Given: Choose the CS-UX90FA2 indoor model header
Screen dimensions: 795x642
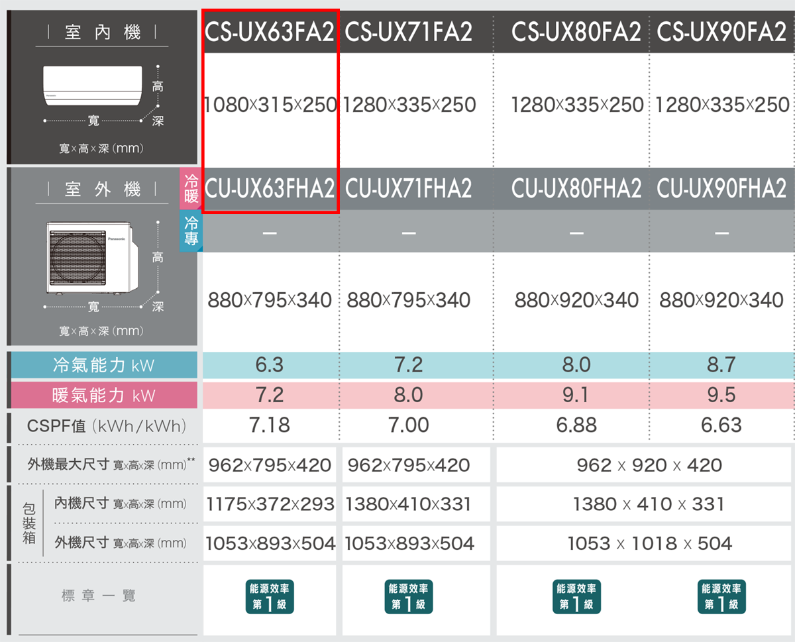Looking at the screenshot, I should click(721, 32).
